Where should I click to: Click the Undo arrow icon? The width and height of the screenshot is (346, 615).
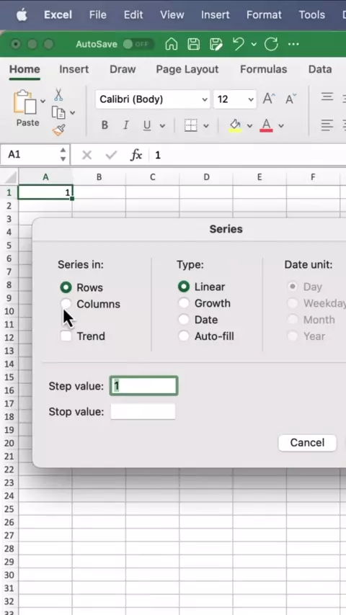coord(239,44)
